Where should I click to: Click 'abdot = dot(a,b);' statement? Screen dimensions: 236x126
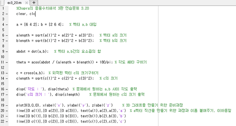[32, 51]
